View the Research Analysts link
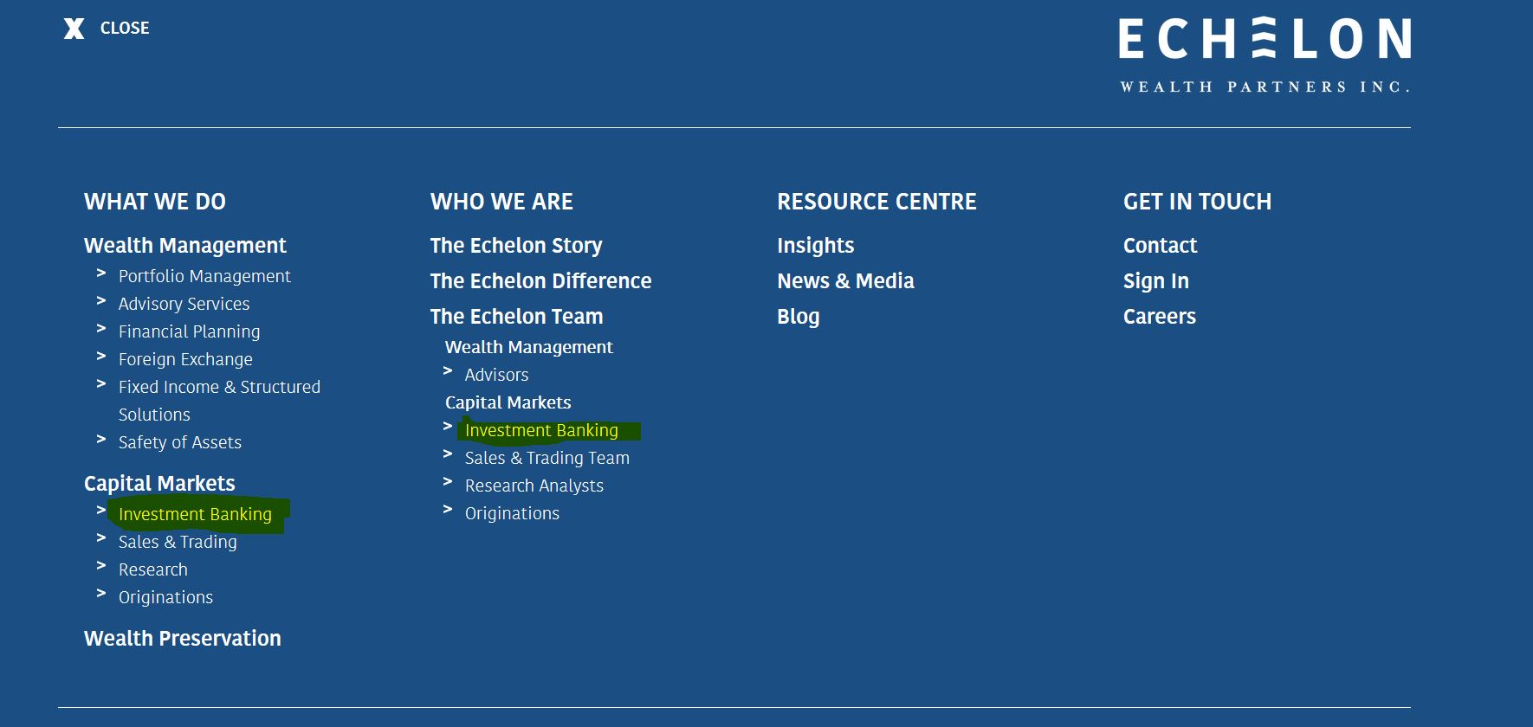The width and height of the screenshot is (1533, 727). click(534, 486)
